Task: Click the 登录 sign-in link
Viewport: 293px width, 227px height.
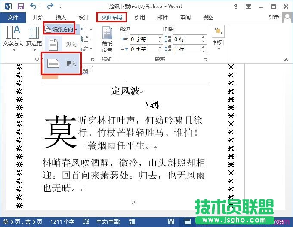Action: coord(274,17)
